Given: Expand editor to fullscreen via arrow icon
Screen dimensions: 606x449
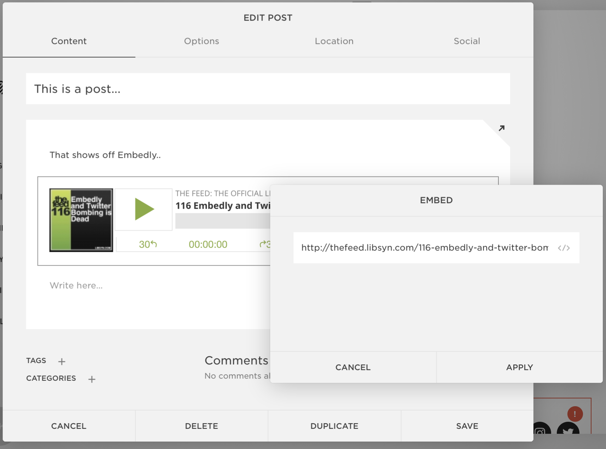Looking at the screenshot, I should tap(501, 128).
